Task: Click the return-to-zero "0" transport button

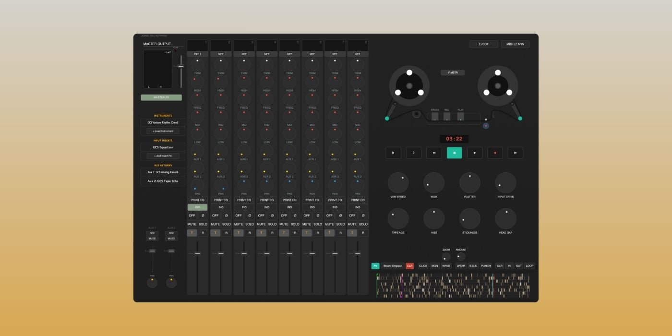Action: pyautogui.click(x=414, y=153)
